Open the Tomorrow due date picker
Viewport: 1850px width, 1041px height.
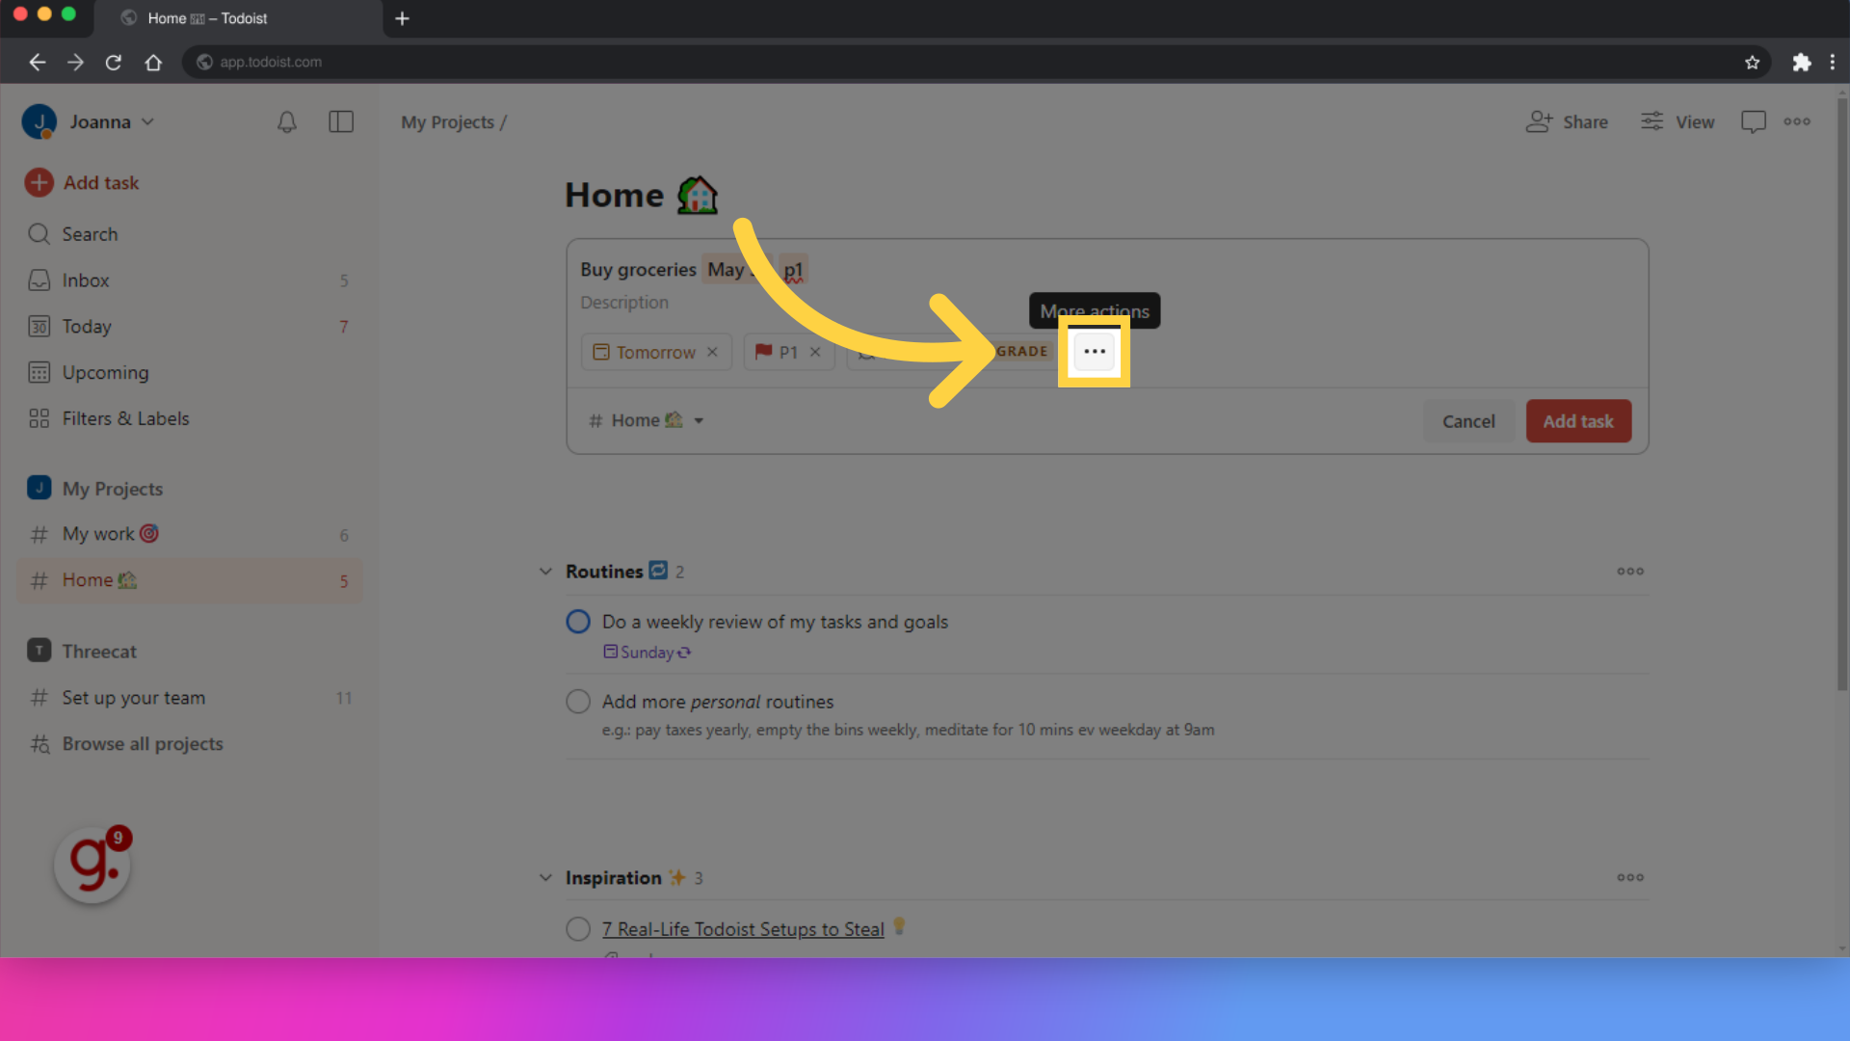[x=644, y=352]
